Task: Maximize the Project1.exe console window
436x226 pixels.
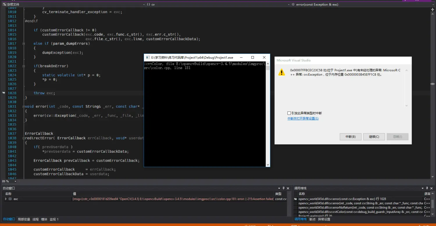Action: click(x=253, y=58)
